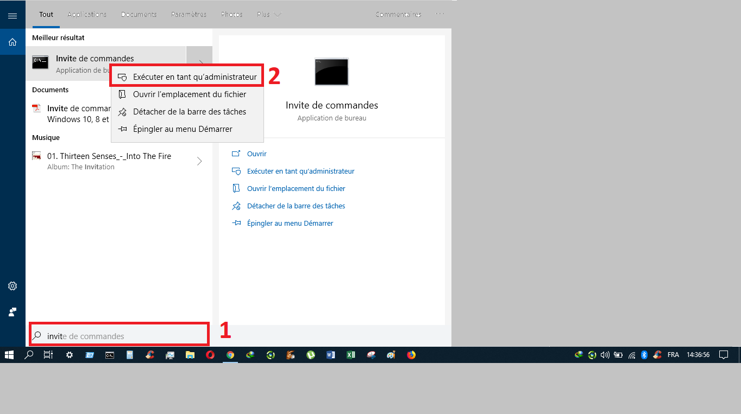
Task: Choose Épingler au menu Démarrer in context menu
Action: pyautogui.click(x=183, y=129)
